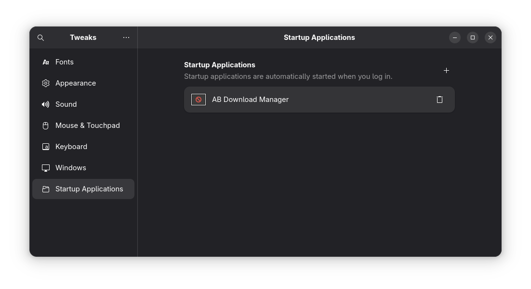Add a new startup application
Viewport: 531px width, 289px height.
tap(446, 70)
